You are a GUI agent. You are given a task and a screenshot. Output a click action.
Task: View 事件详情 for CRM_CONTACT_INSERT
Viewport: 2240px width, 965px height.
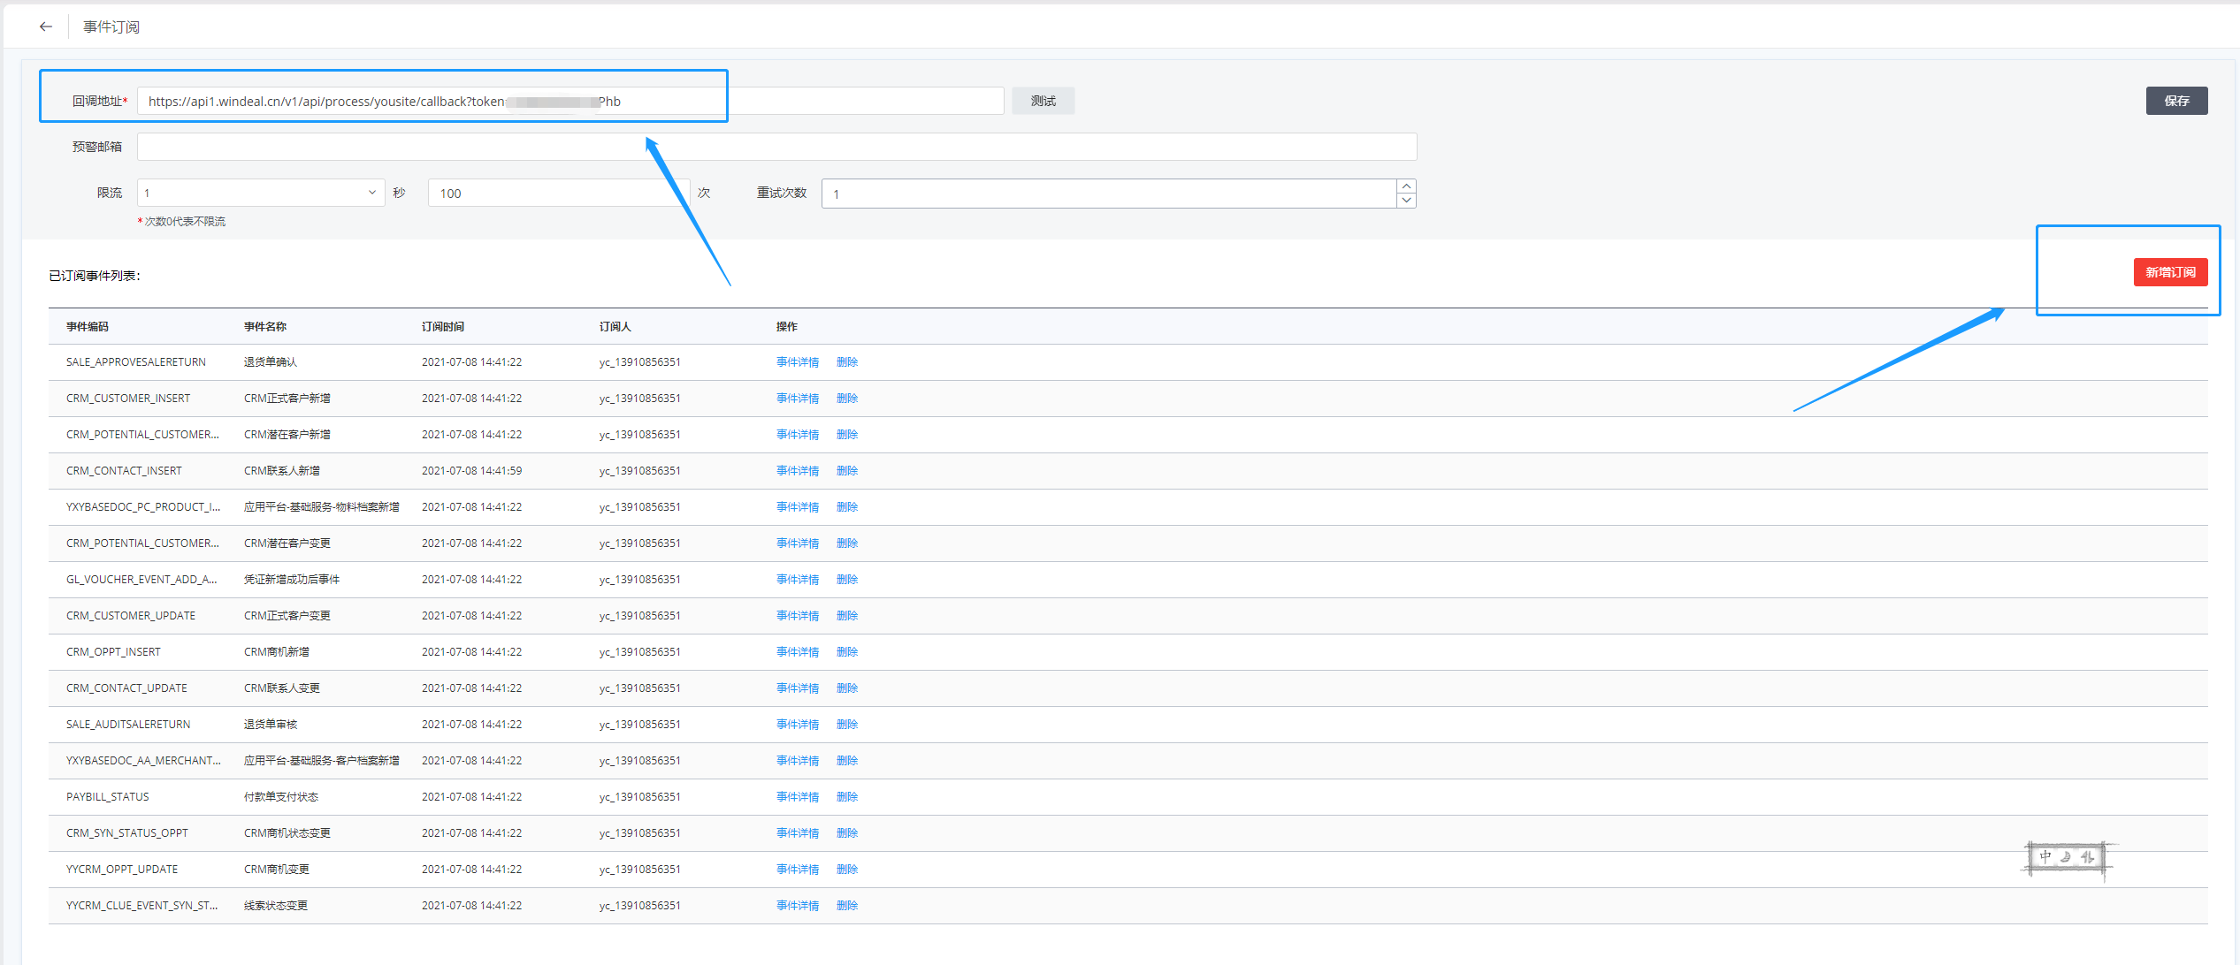[x=797, y=471]
